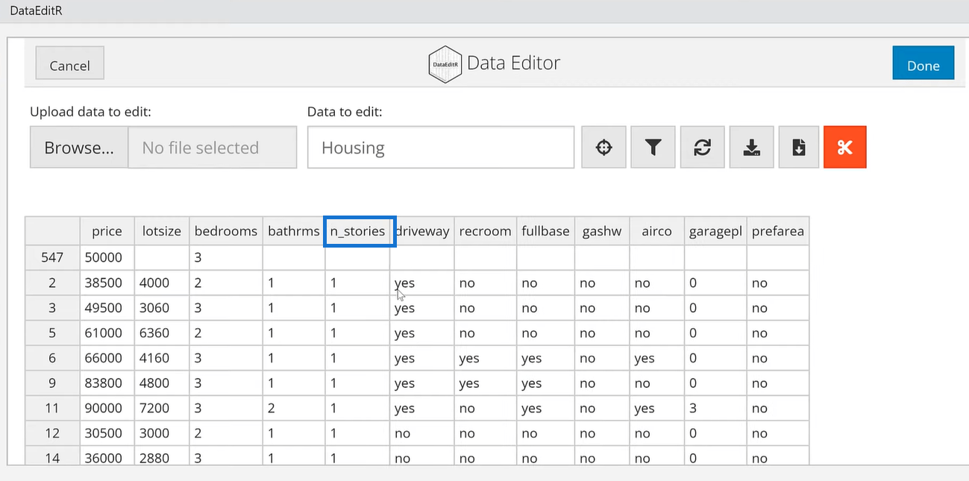Select row header 12
969x481 pixels.
tap(52, 433)
